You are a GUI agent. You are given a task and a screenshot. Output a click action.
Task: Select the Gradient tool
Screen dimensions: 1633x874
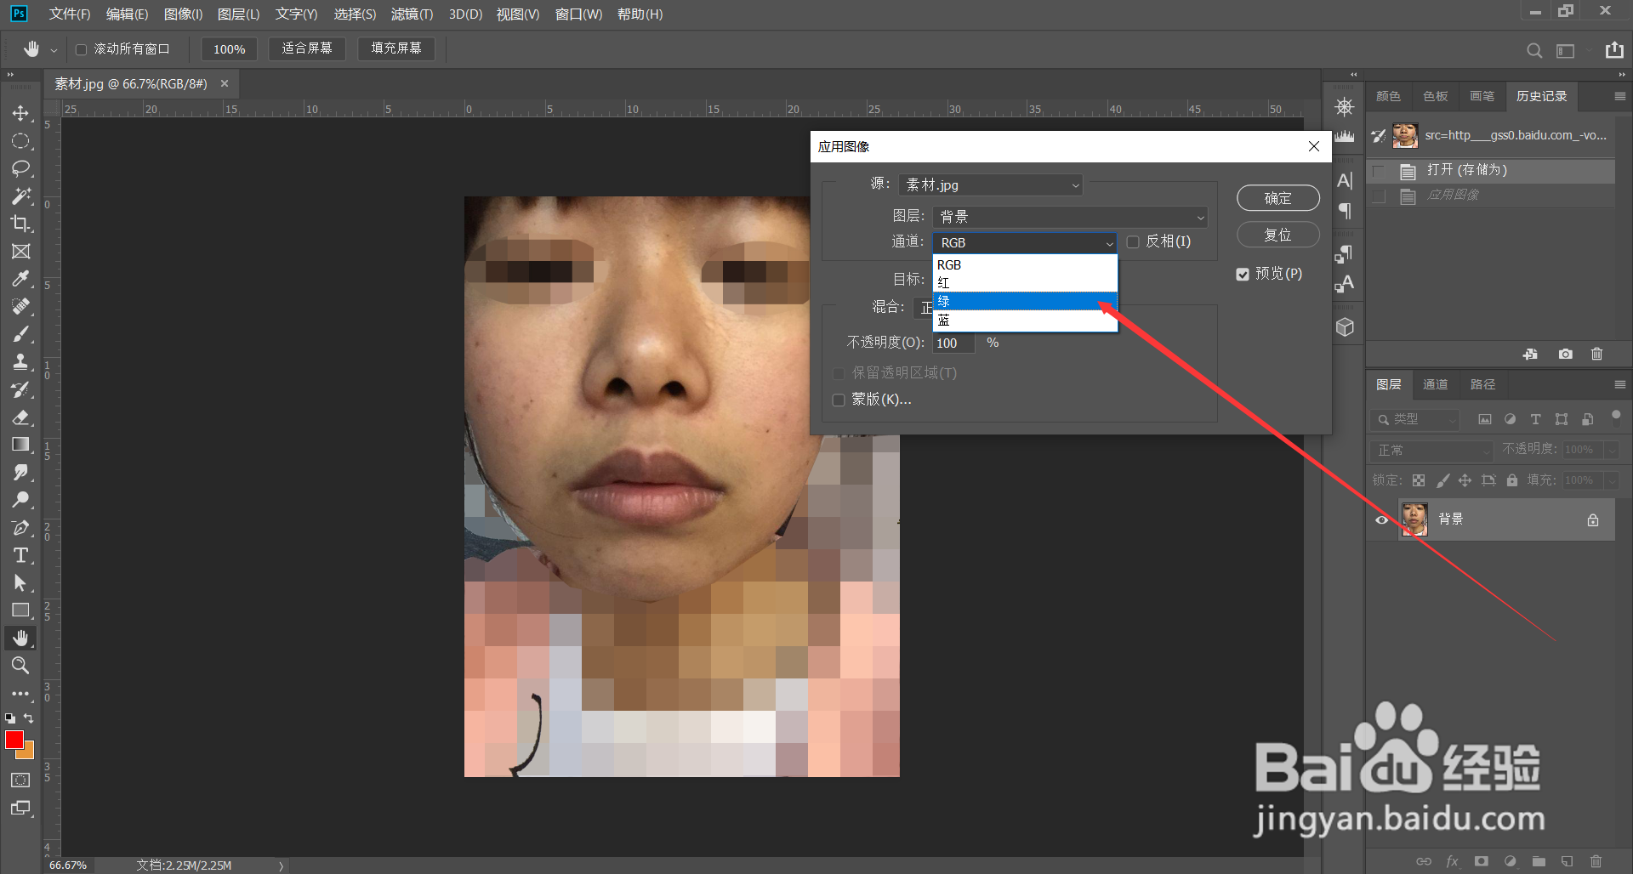(x=20, y=445)
